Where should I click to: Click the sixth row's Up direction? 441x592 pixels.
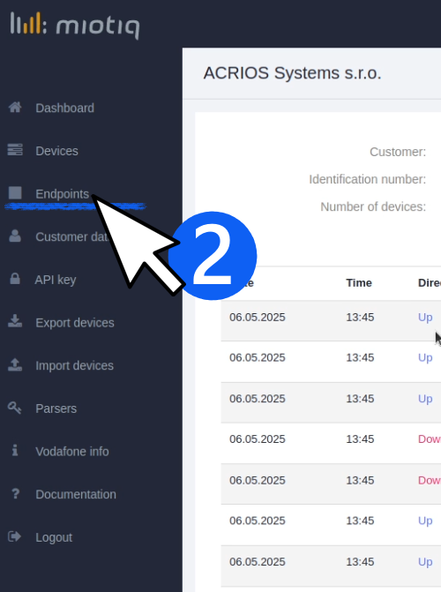pyautogui.click(x=425, y=521)
